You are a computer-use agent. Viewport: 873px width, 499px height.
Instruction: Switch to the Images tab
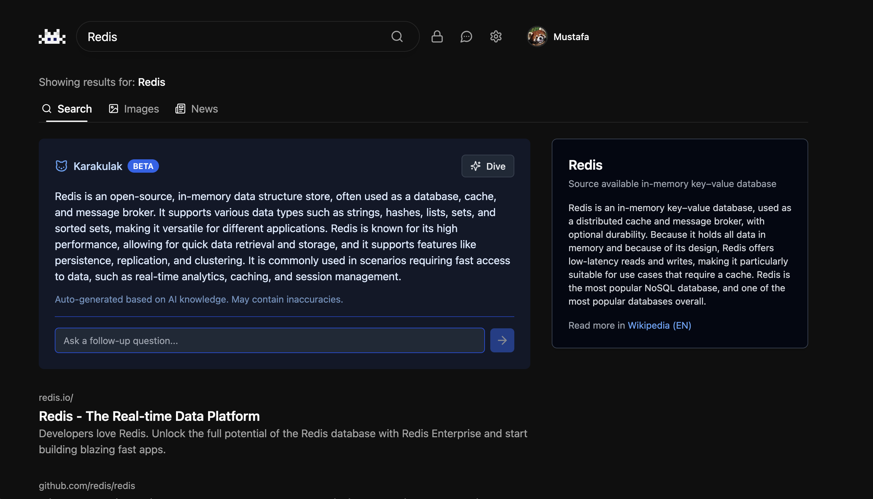coord(134,109)
